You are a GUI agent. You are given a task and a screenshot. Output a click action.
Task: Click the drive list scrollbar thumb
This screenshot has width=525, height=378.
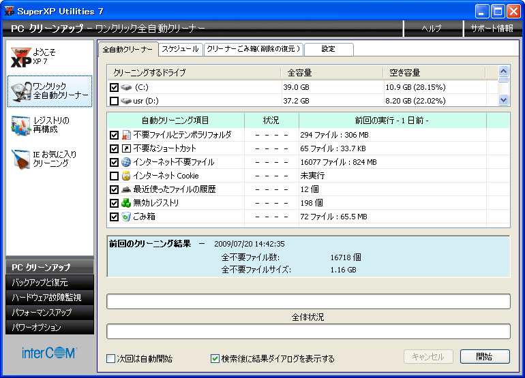click(503, 79)
